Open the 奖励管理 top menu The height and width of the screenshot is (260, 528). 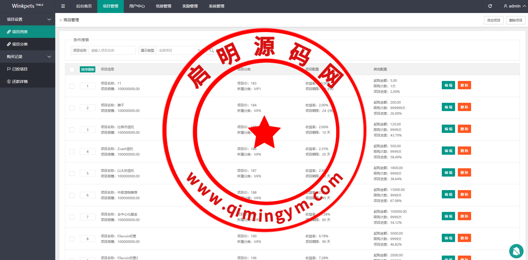click(190, 6)
